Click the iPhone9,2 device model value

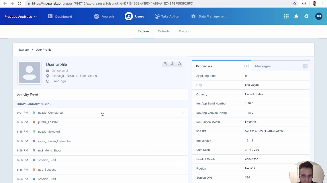252,122
